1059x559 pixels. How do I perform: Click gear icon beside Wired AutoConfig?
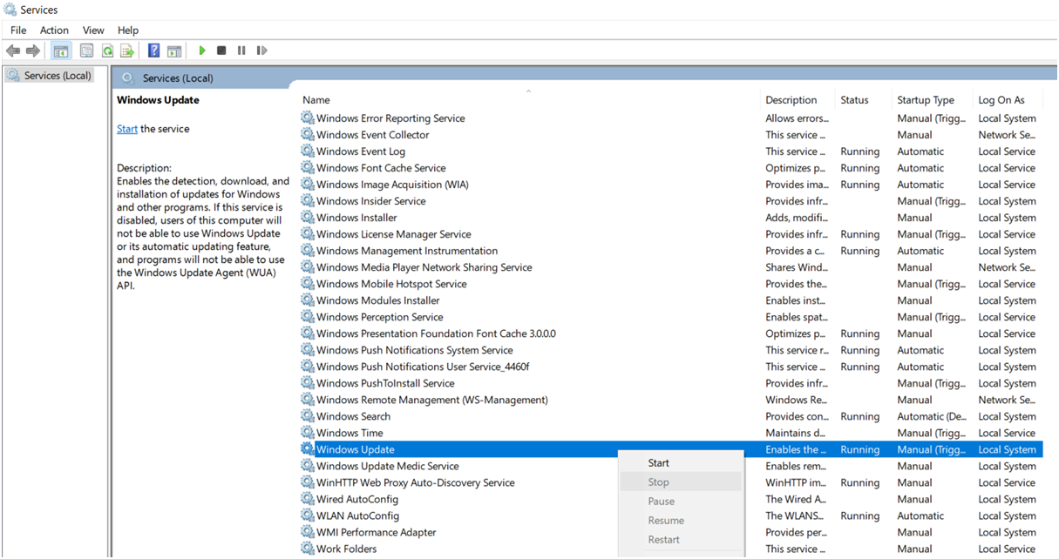click(308, 499)
